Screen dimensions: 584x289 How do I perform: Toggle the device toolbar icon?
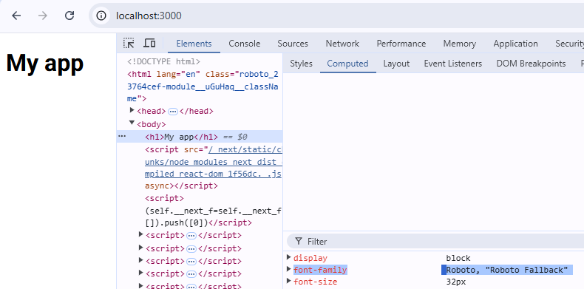point(149,43)
